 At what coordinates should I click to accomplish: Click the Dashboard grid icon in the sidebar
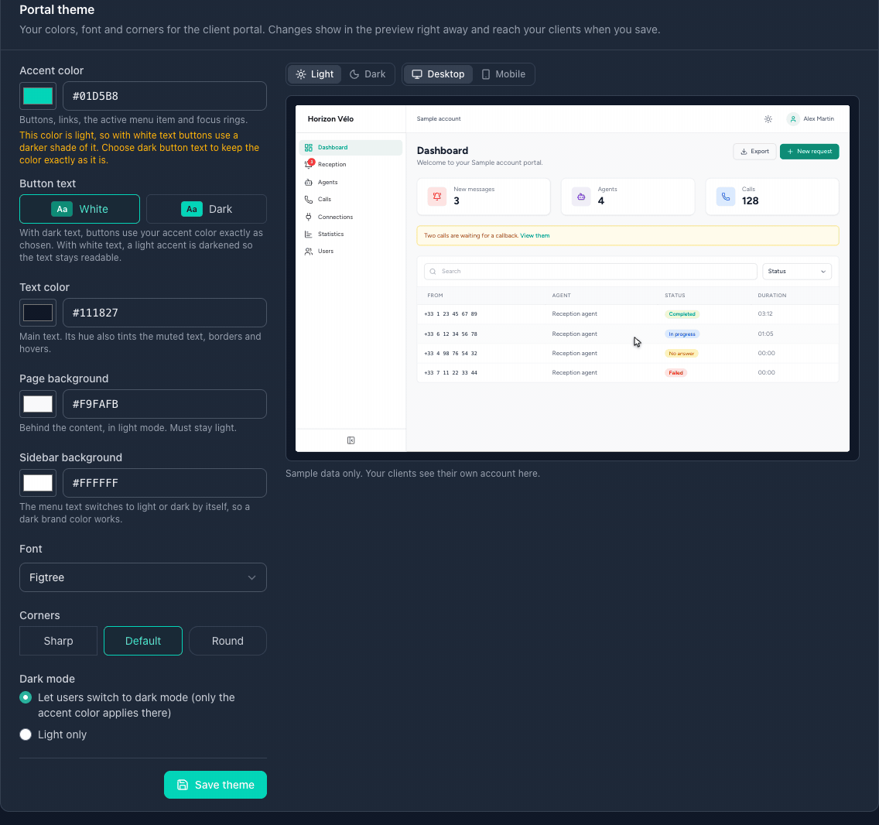(x=308, y=148)
